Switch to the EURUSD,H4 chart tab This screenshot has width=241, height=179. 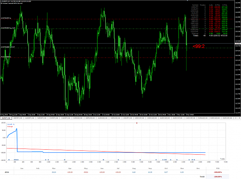(x=78, y=118)
